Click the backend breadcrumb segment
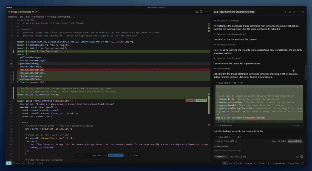The image size is (312, 171). [13, 17]
